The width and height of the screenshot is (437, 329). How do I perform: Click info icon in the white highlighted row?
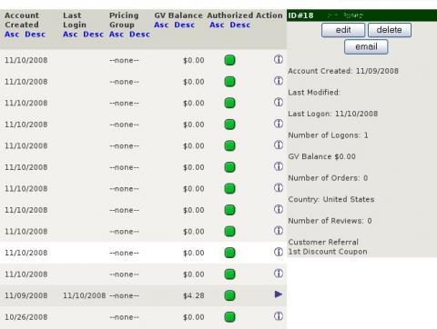(x=279, y=252)
